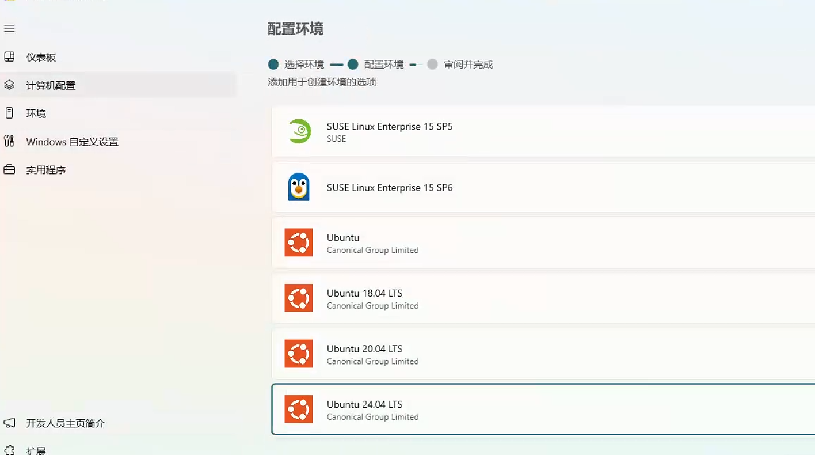Screen dimensions: 815x455
Task: Click the logo of the plain Ubuntu entry
Action: click(299, 242)
